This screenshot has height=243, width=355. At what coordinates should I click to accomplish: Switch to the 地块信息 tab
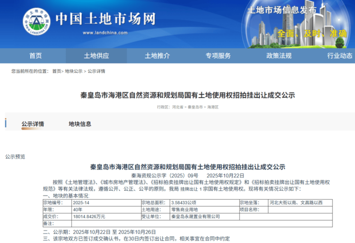pyautogui.click(x=80, y=124)
